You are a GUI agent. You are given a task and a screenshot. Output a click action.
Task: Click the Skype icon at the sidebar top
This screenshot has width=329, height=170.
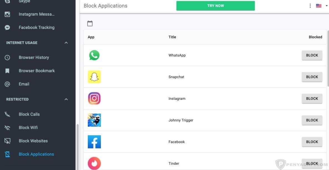pos(8,1)
